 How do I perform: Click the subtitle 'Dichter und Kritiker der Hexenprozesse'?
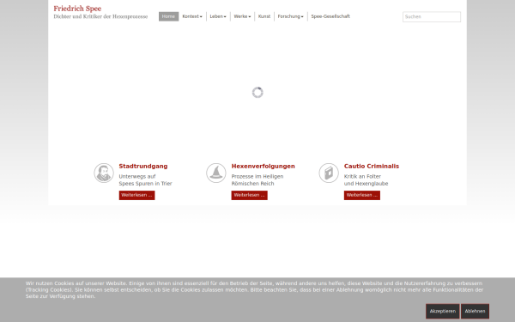coord(100,16)
